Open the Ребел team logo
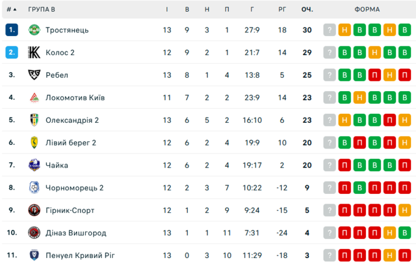The image size is (416, 266). (34, 75)
